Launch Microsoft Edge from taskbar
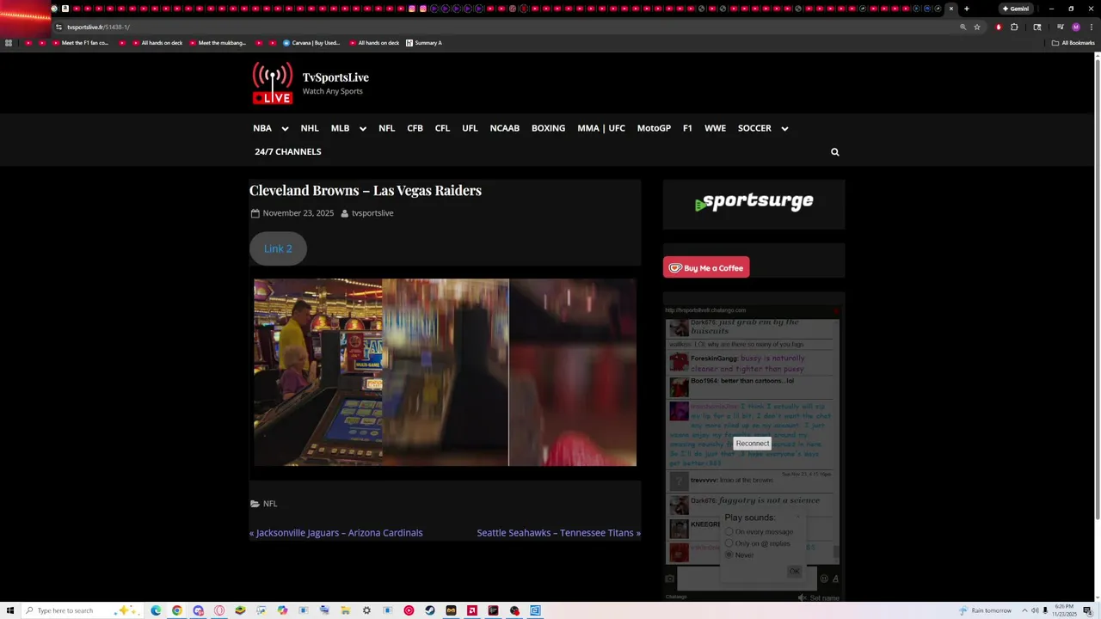This screenshot has height=619, width=1101. (x=156, y=610)
